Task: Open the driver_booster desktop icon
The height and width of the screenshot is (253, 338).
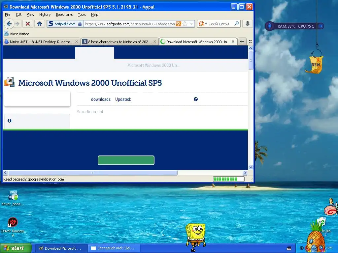Action: (x=13, y=198)
